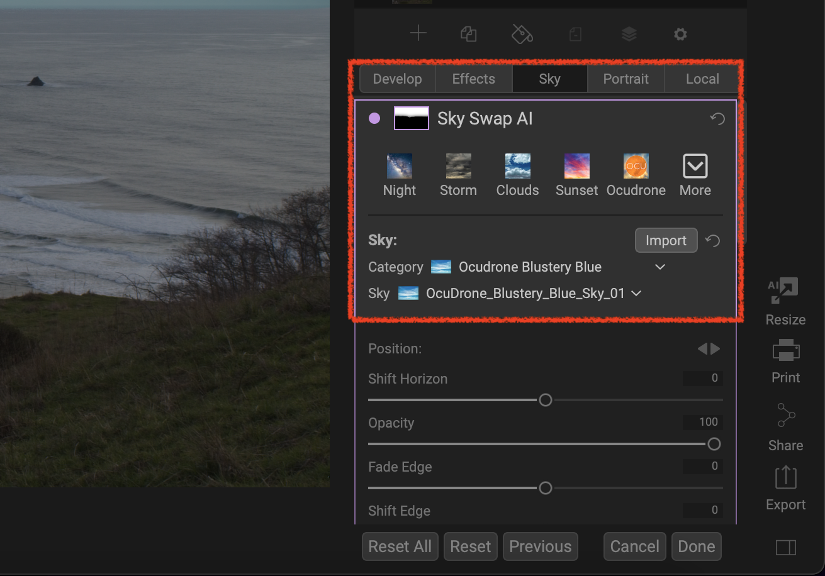Click the layers stack icon
The width and height of the screenshot is (825, 576).
coord(629,34)
